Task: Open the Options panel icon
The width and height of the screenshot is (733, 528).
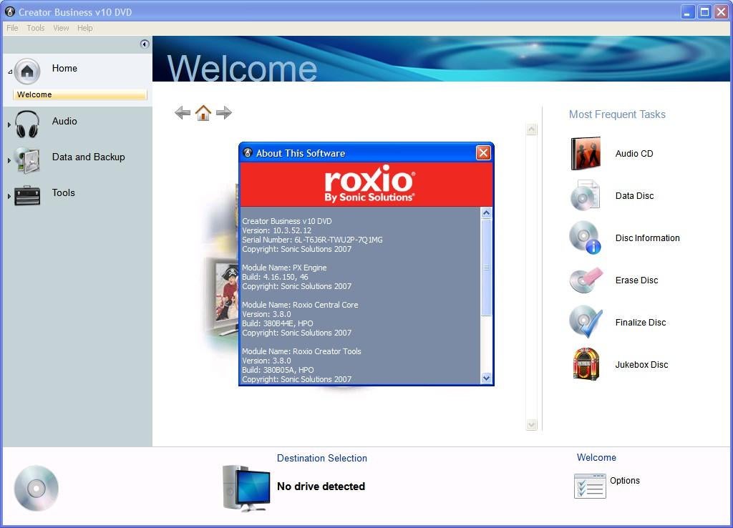Action: point(589,486)
